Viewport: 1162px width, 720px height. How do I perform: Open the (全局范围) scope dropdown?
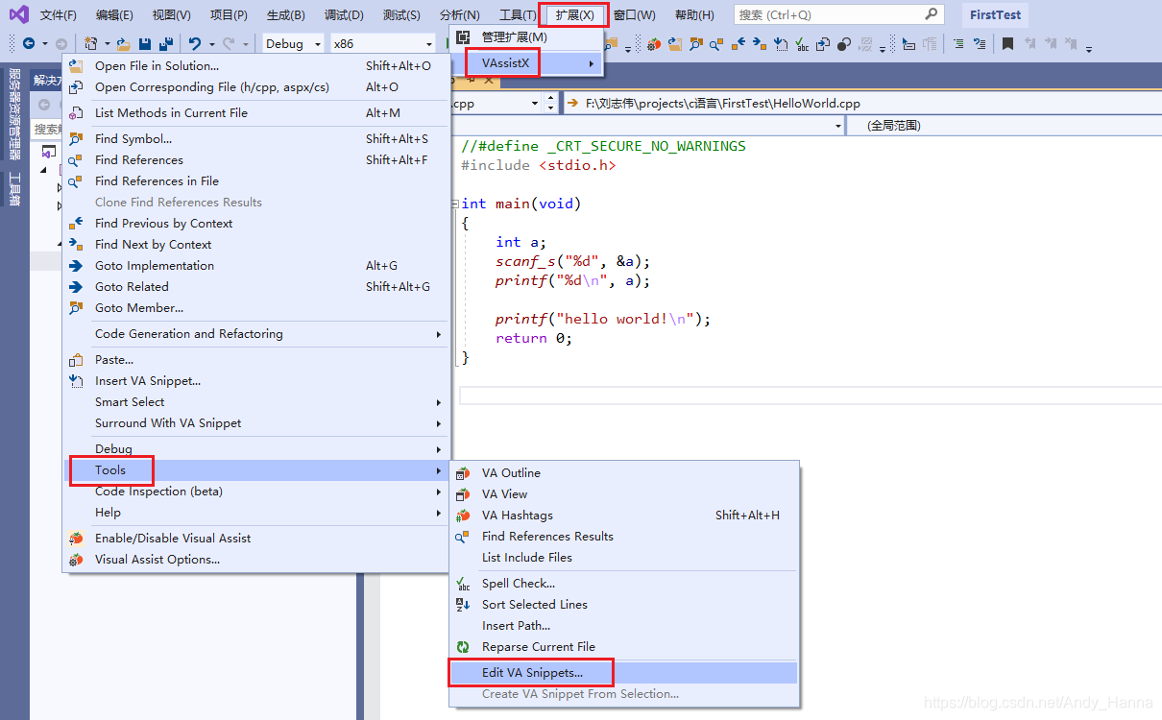(1004, 126)
